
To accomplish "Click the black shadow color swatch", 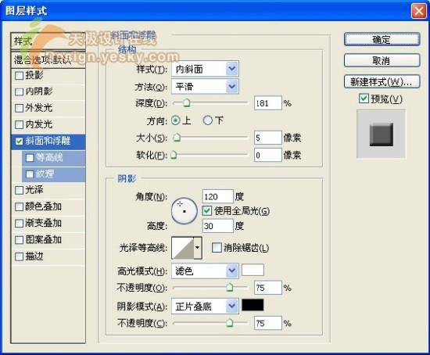I will [x=253, y=305].
